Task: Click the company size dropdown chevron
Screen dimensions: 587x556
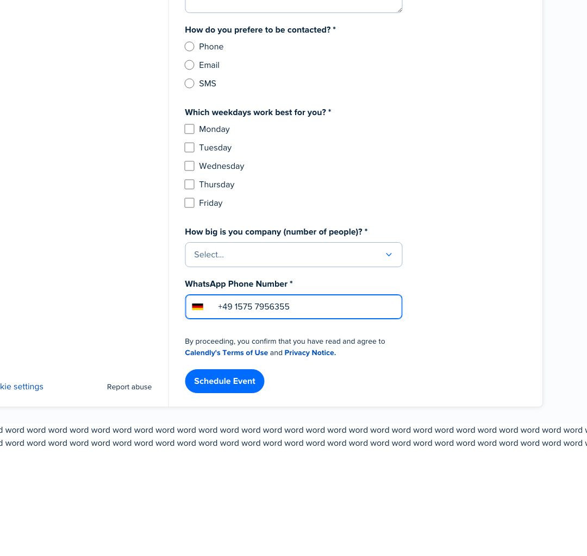Action: click(389, 255)
